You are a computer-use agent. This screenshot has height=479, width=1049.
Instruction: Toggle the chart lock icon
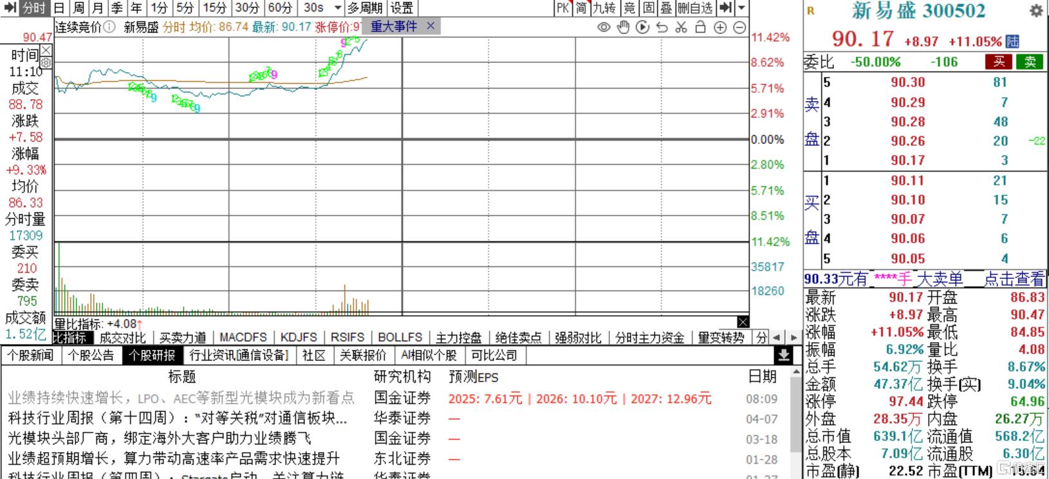[701, 27]
